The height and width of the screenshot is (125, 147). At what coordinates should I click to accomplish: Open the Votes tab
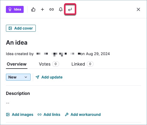pyautogui.click(x=49, y=64)
